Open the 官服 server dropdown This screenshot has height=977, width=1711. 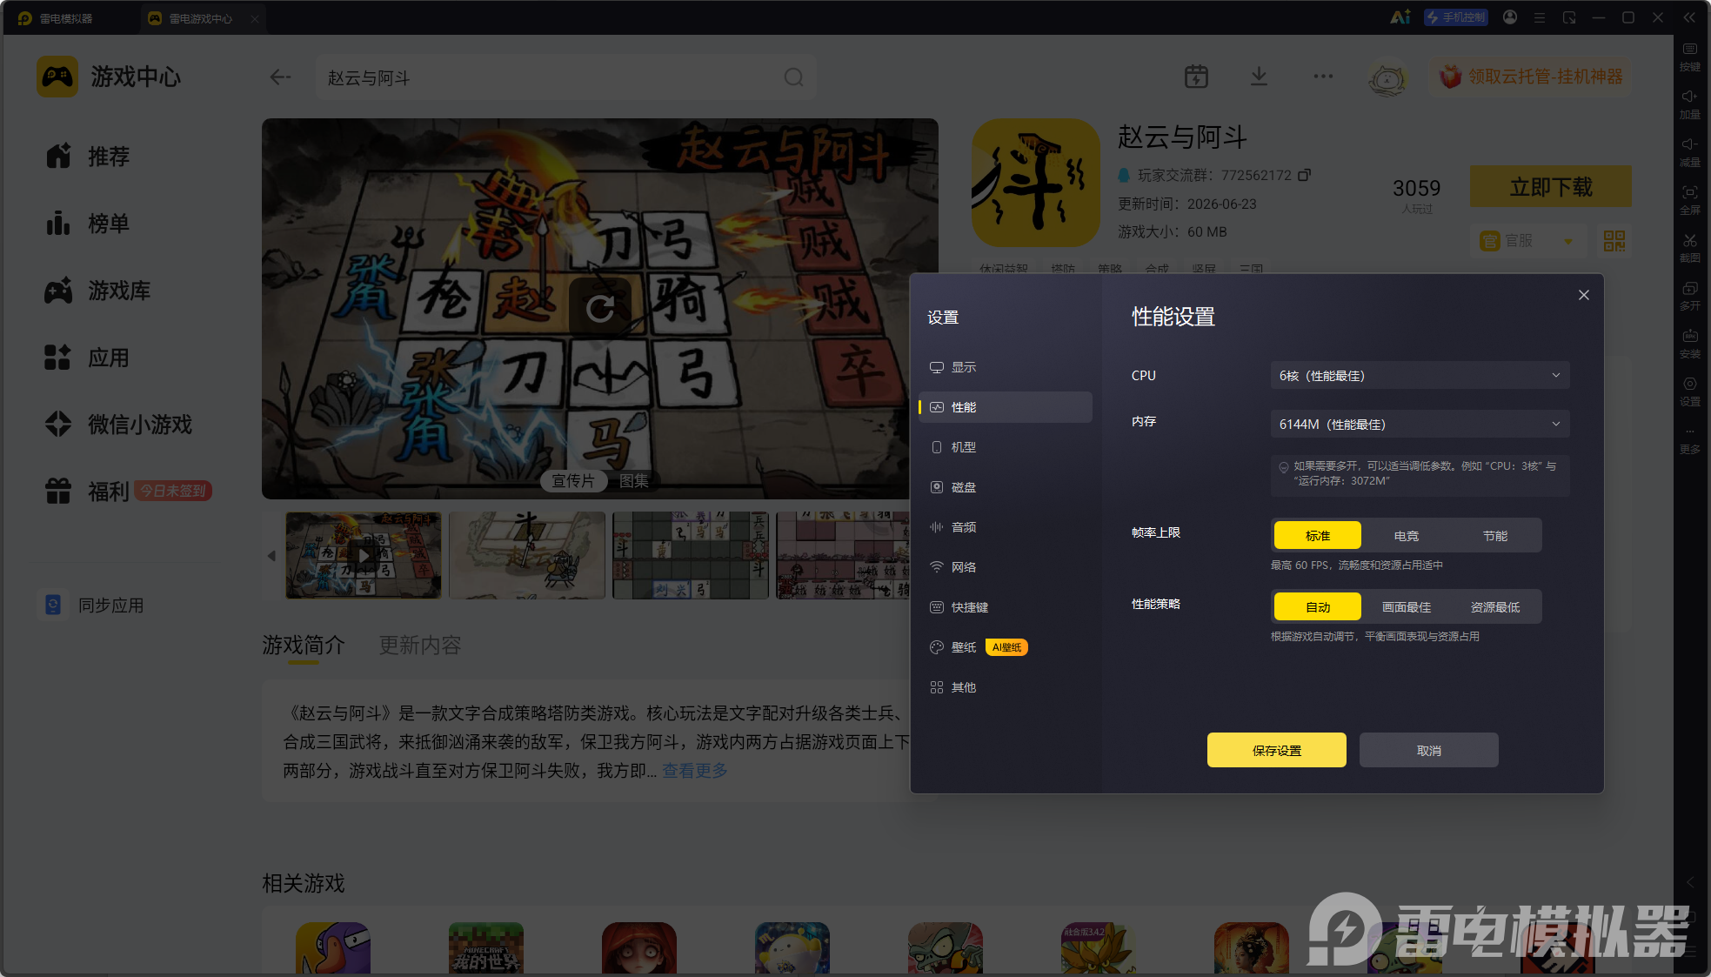[1527, 241]
